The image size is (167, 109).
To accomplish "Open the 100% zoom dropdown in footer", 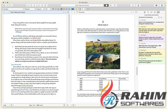I will 6,105.
